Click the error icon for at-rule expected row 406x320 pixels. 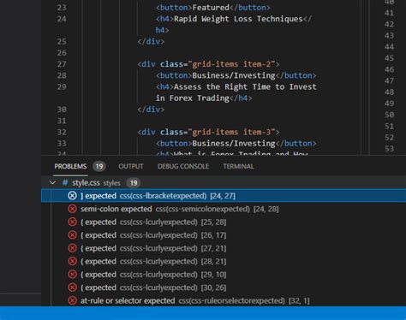(x=72, y=300)
